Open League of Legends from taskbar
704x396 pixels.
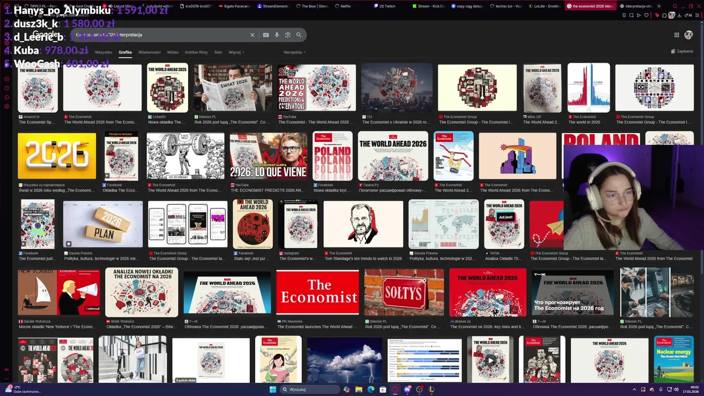tap(432, 389)
